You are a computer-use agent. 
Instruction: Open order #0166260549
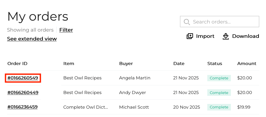click(x=23, y=78)
